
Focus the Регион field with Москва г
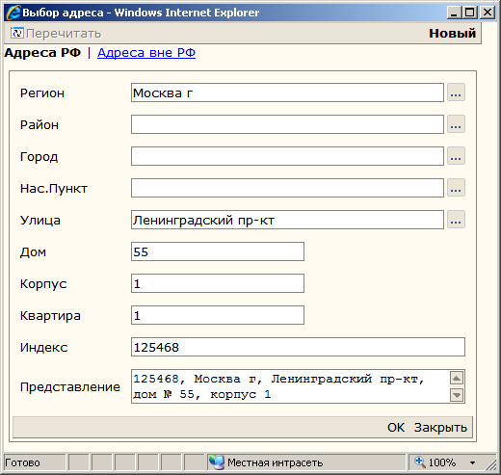click(x=287, y=92)
